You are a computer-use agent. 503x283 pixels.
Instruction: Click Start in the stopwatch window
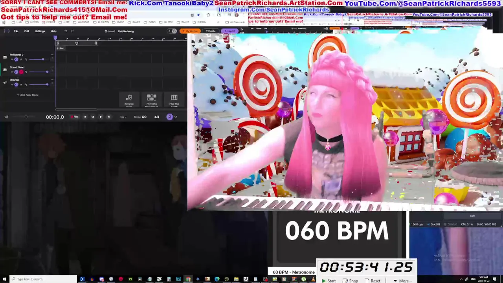(329, 281)
